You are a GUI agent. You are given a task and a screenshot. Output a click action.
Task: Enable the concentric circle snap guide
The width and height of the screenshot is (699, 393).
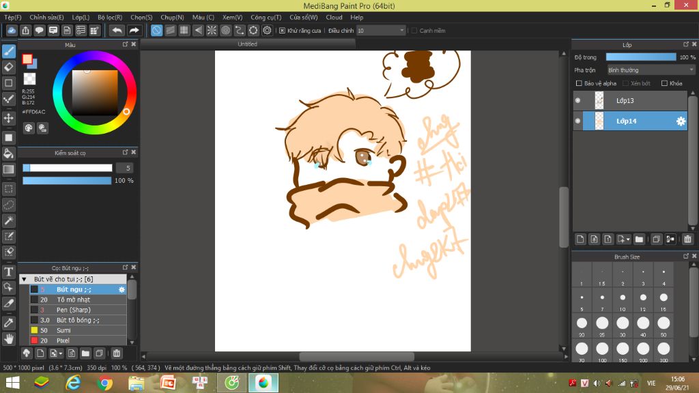(225, 30)
